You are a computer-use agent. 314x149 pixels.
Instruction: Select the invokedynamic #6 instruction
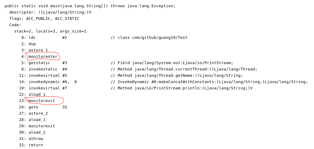point(52,82)
